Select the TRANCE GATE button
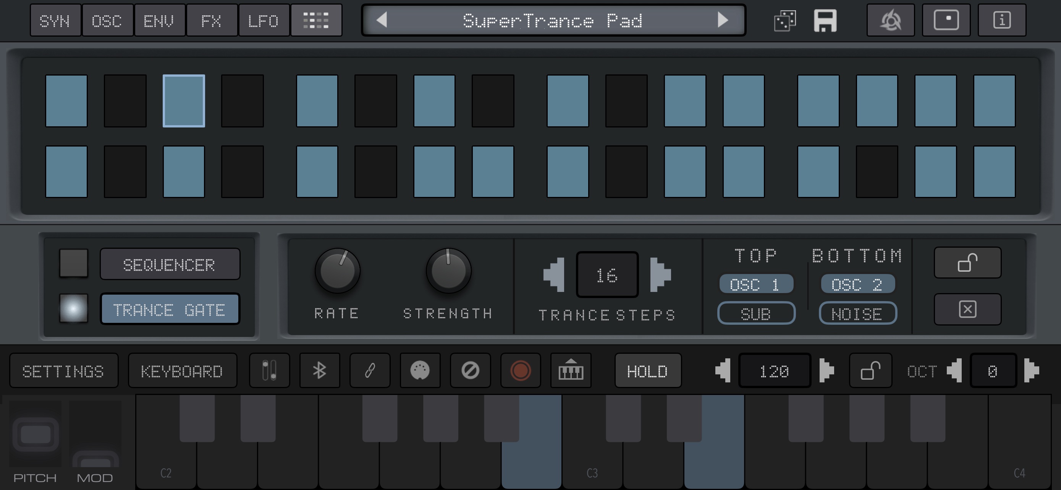This screenshot has height=490, width=1061. 170,309
